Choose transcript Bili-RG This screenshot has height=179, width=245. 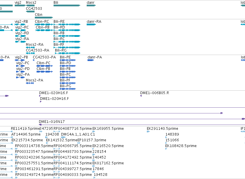(61, 50)
